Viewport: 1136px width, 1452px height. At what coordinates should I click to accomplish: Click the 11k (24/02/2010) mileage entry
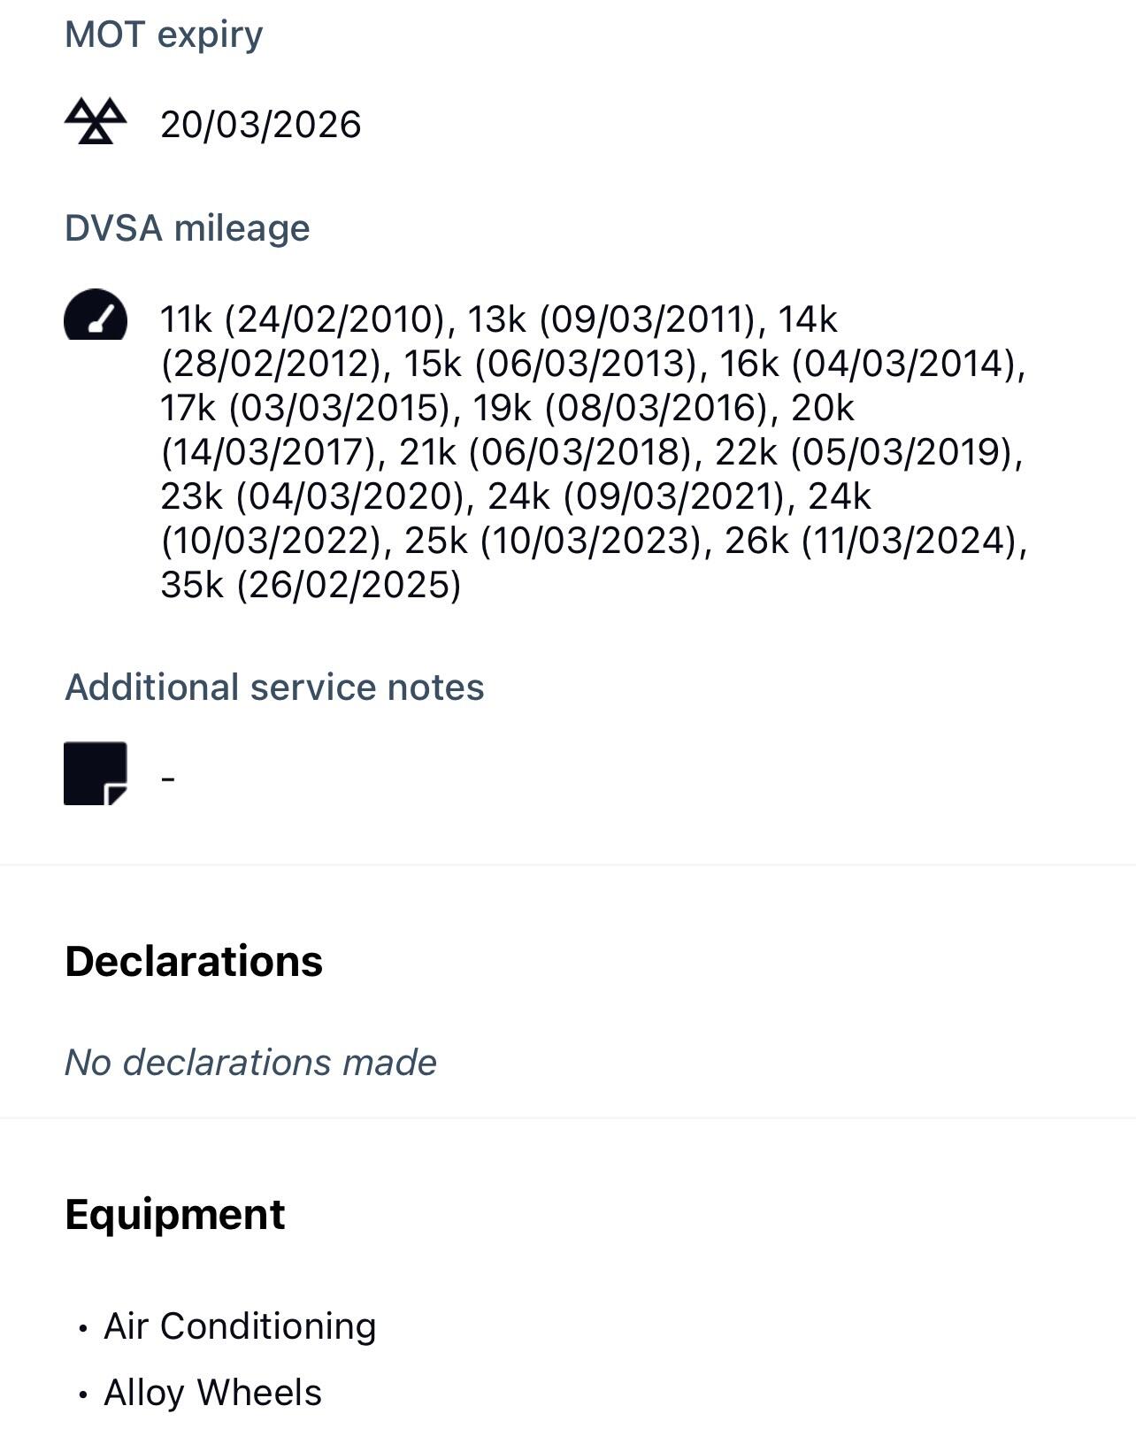click(x=302, y=319)
